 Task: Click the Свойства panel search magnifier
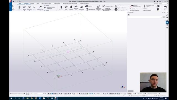(161, 17)
